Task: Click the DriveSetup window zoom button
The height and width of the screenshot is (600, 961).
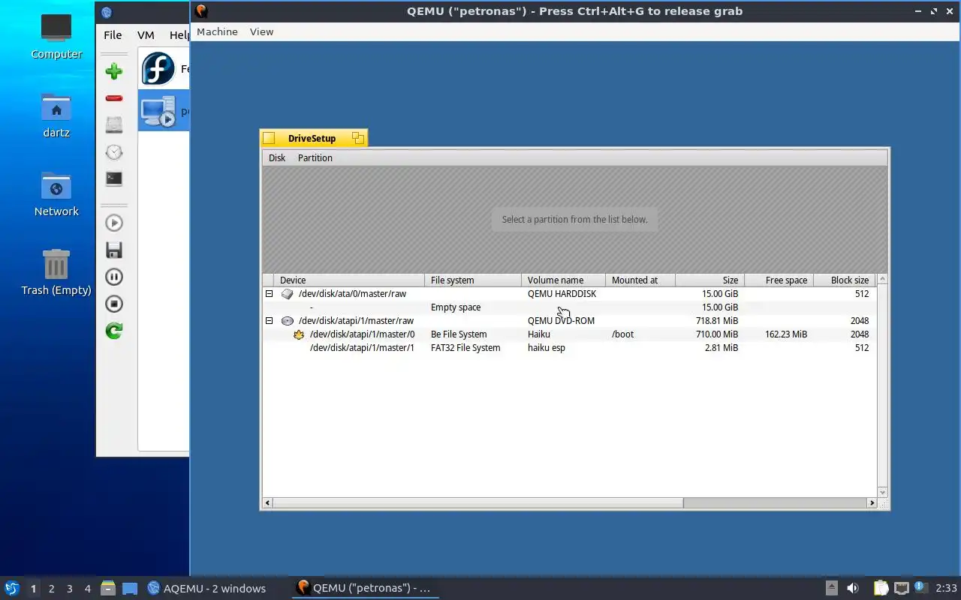Action: 358,138
